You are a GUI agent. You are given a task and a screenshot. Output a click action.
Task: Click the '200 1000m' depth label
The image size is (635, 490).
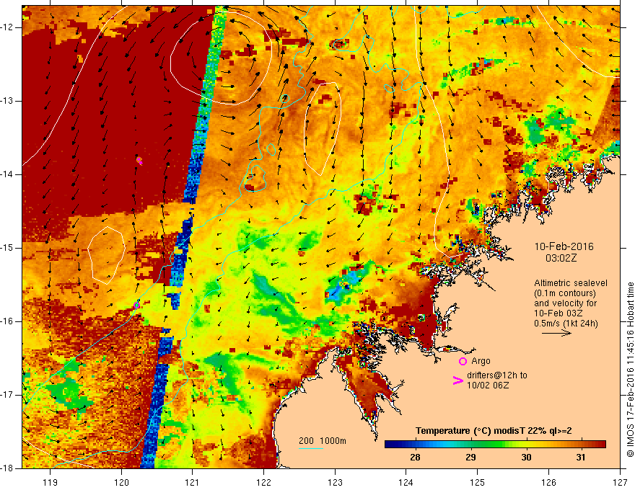[x=323, y=441]
